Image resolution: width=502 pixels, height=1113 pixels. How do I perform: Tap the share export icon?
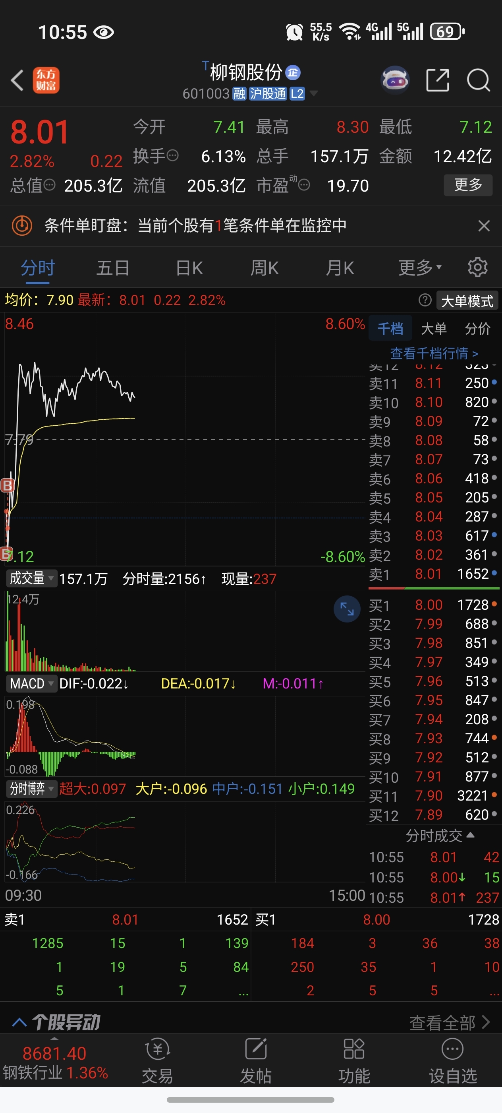[x=437, y=80]
